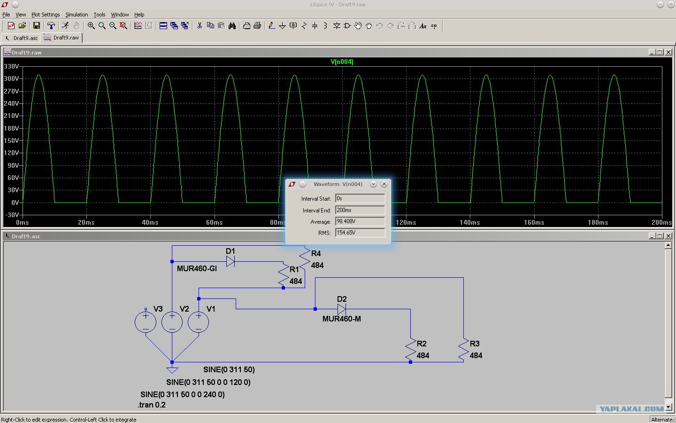
Task: Open the Control Panel hammer icon
Action: [51, 26]
